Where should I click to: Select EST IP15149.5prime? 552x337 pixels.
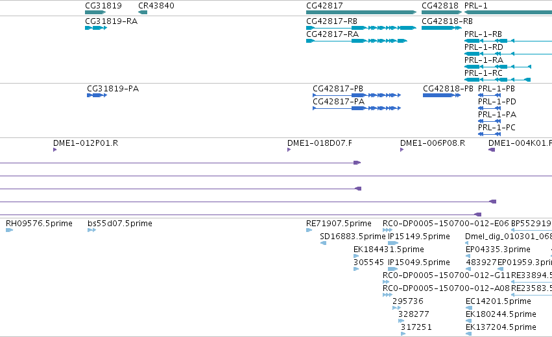[x=393, y=243]
